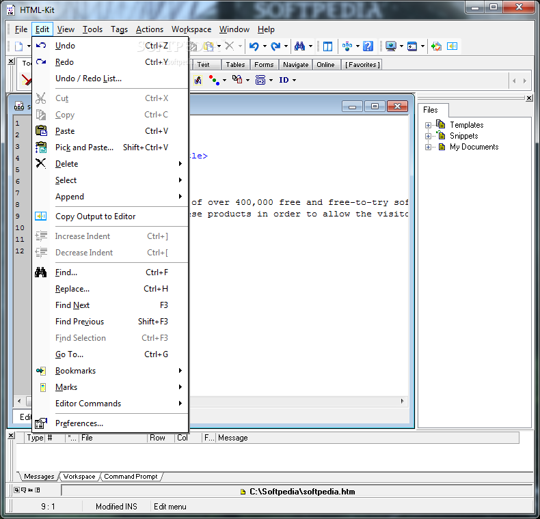This screenshot has height=519, width=540.
Task: Maximize the document editor window
Action: (x=375, y=107)
